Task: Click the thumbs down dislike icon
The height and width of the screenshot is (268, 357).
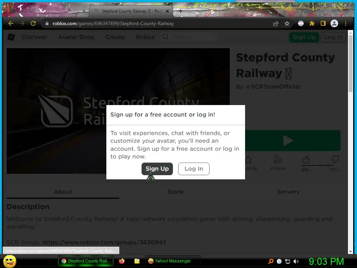Action: point(335,159)
